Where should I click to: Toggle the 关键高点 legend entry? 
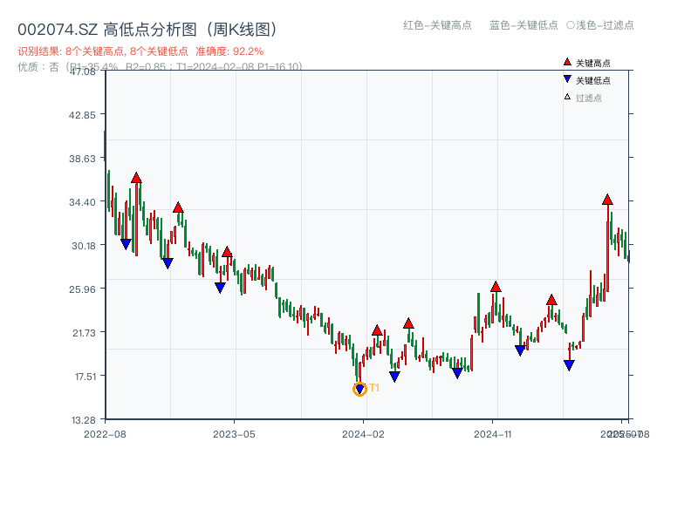coord(587,63)
